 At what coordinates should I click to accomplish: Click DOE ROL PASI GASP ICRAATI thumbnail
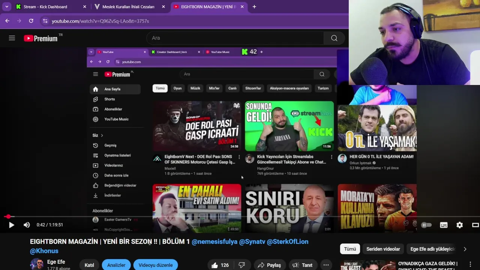197,126
